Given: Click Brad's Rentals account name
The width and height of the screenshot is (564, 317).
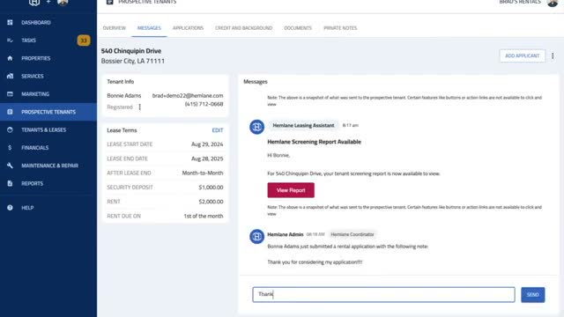Looking at the screenshot, I should click(x=520, y=2).
